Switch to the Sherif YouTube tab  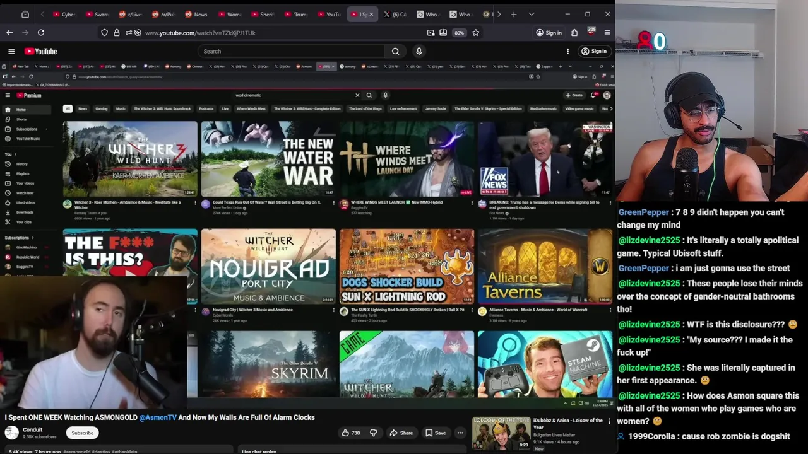[x=263, y=14]
